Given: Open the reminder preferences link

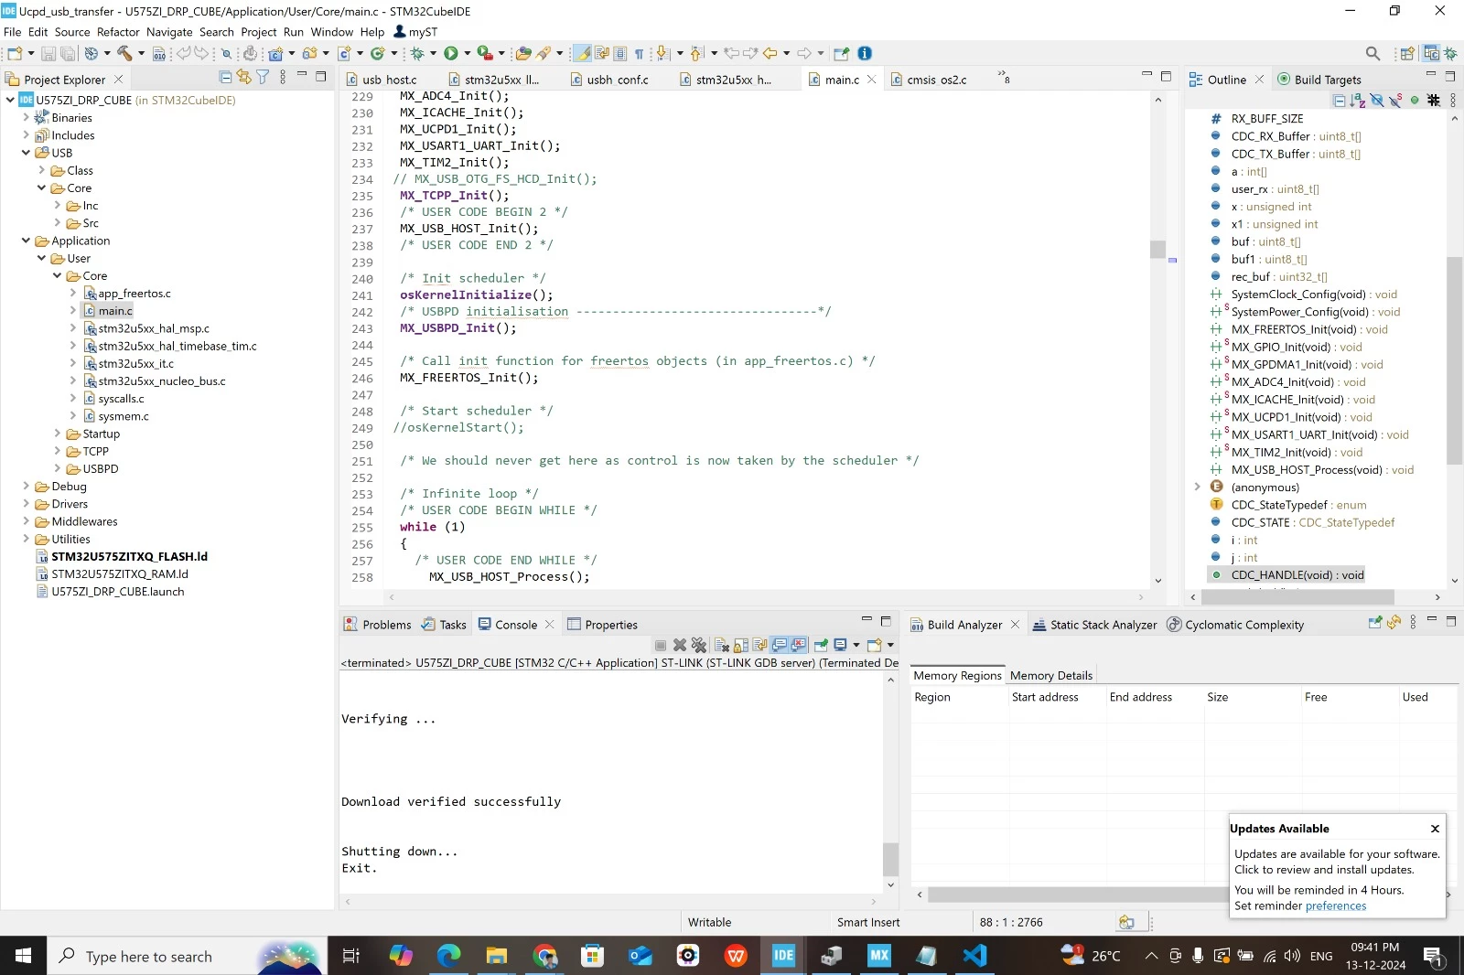Looking at the screenshot, I should (1335, 906).
